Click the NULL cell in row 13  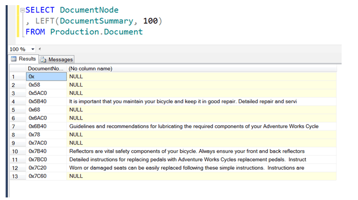click(x=202, y=176)
